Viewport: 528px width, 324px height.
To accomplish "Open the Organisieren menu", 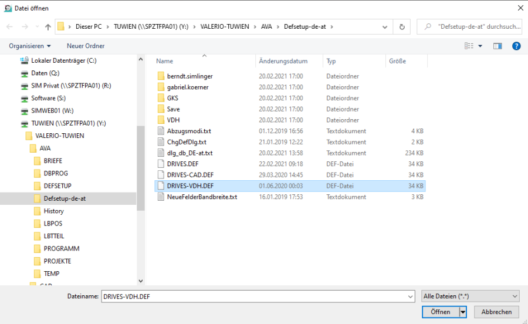I will [30, 46].
